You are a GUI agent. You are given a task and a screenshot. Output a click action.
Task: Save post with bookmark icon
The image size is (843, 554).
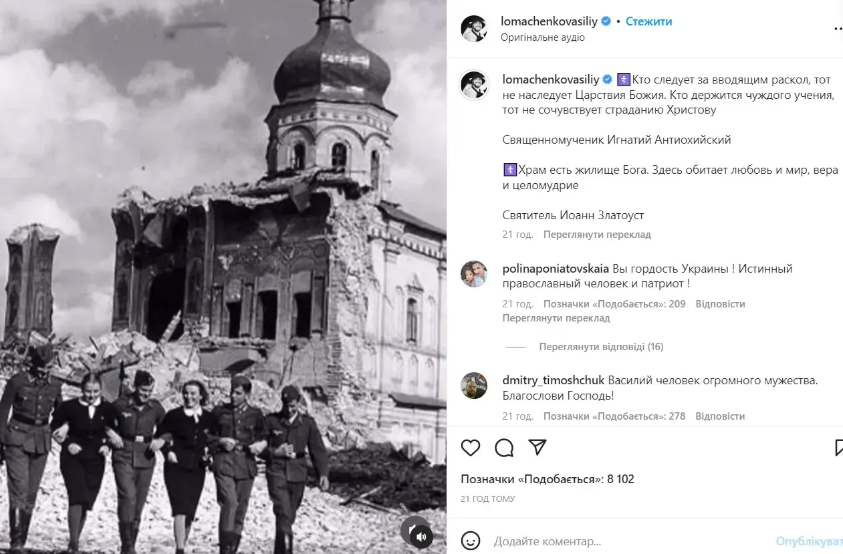point(838,448)
